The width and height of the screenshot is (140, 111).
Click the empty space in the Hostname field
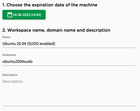84,61
